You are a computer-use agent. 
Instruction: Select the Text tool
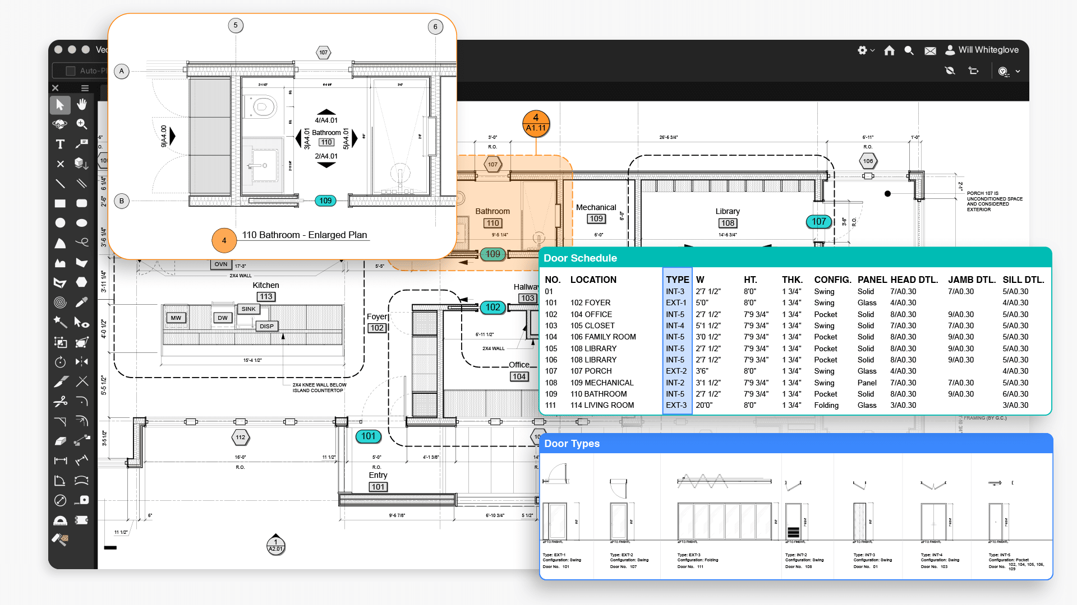coord(60,144)
